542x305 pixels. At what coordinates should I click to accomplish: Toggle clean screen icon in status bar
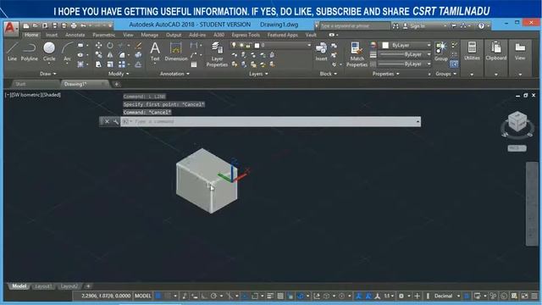point(525,296)
